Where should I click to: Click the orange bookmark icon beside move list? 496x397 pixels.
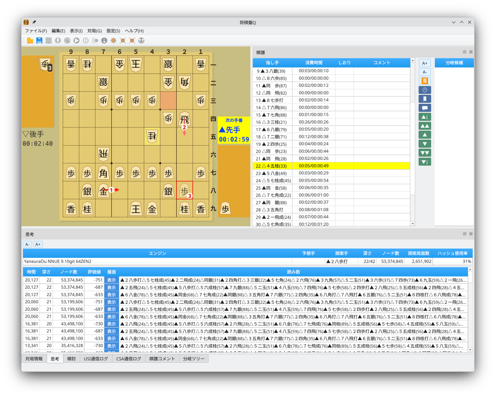click(x=424, y=81)
